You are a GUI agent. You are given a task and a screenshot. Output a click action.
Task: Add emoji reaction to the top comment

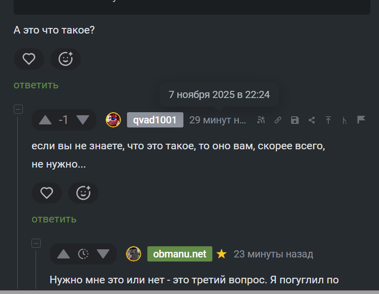66,59
